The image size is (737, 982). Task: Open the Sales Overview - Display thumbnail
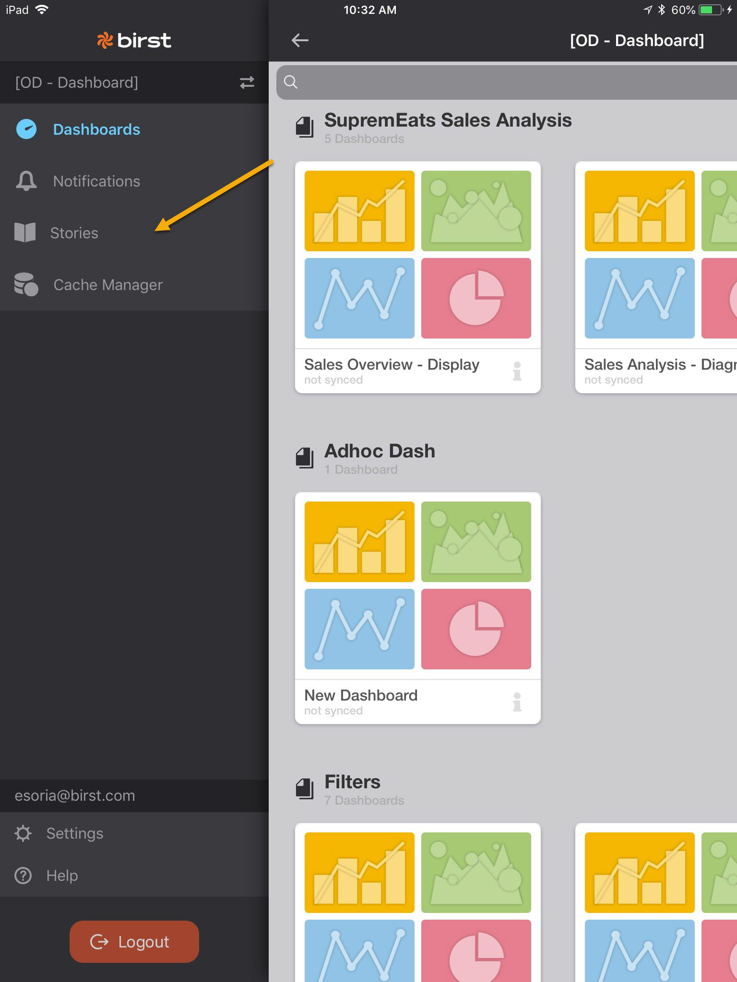tap(417, 255)
